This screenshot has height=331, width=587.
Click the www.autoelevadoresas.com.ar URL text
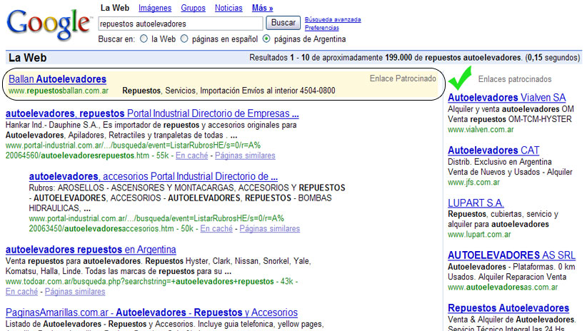click(503, 287)
